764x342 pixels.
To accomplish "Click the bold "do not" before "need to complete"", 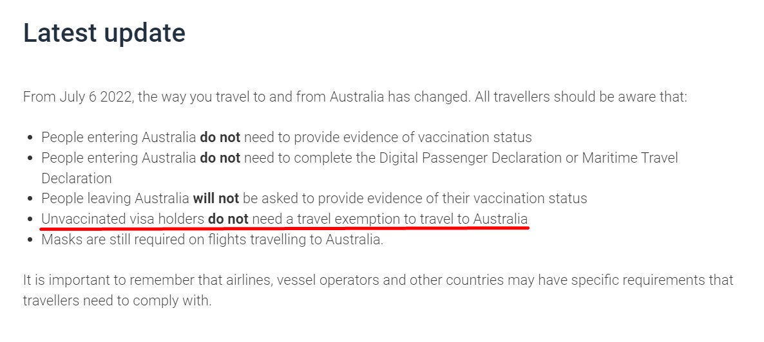I will point(220,157).
